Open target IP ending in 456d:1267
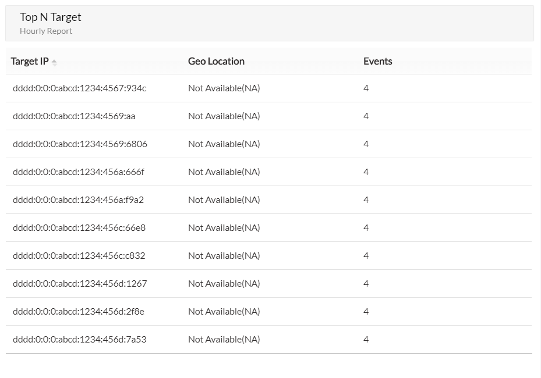Viewport: 541px width, 378px height. point(80,284)
